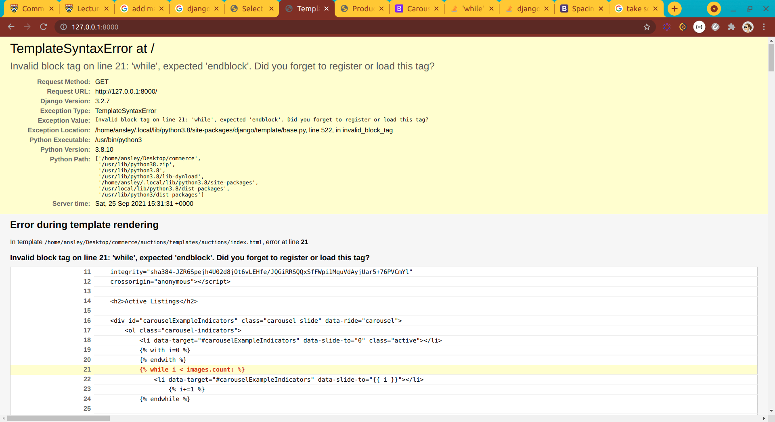Close the 'while' Stack Overflow tab

coord(491,8)
